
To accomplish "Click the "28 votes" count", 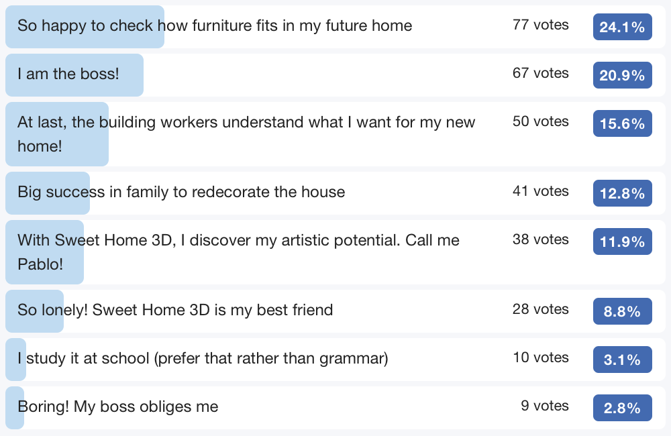I will [x=540, y=310].
